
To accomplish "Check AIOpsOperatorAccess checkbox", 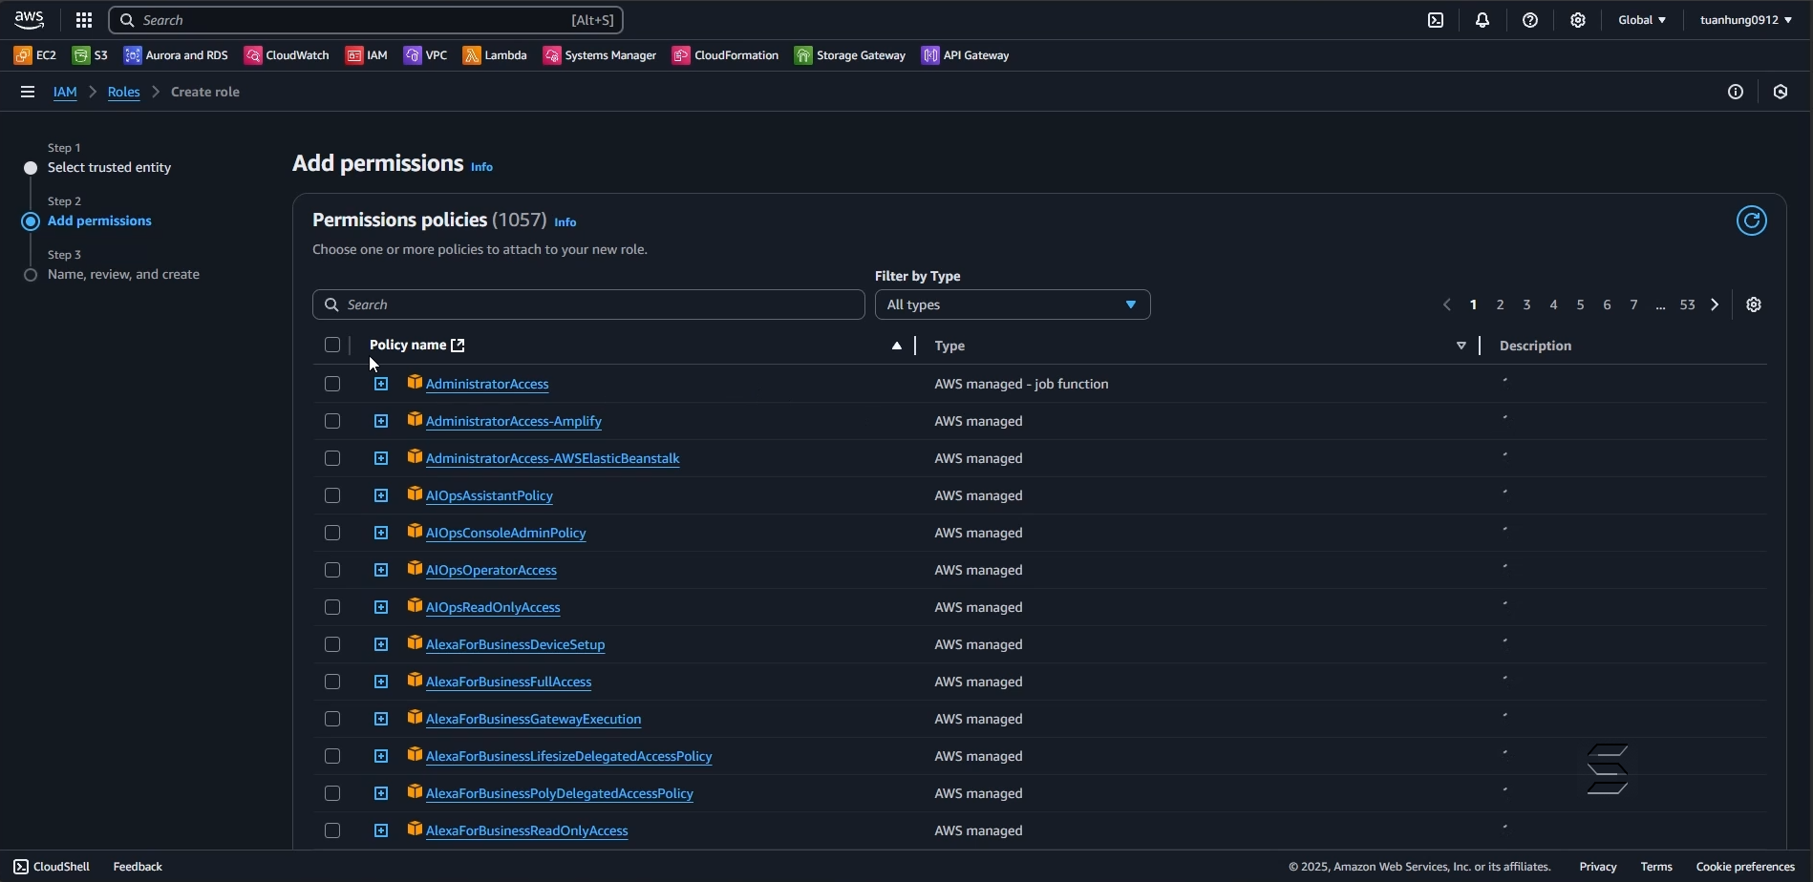I will tap(332, 570).
